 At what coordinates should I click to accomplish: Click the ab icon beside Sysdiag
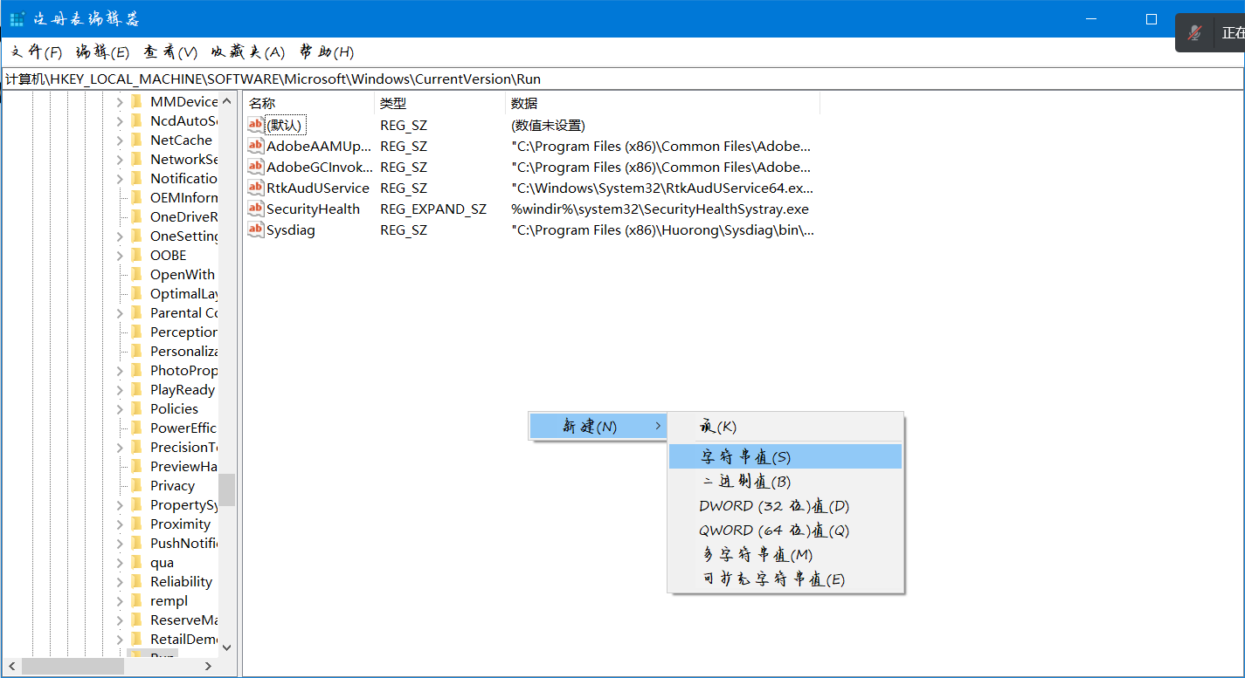tap(255, 229)
